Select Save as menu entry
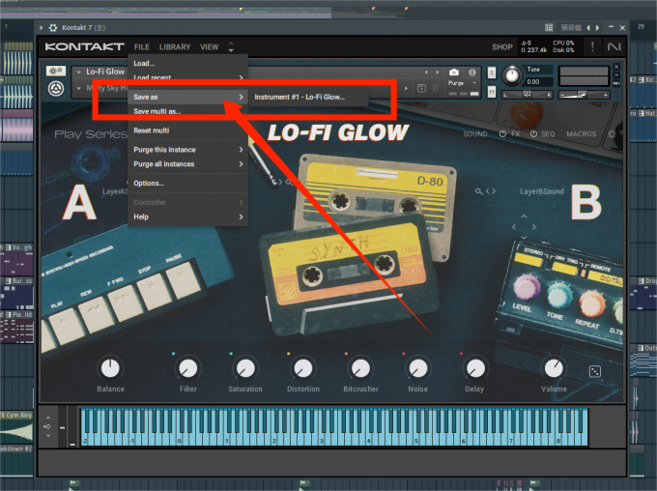Image resolution: width=657 pixels, height=491 pixels. click(x=187, y=97)
